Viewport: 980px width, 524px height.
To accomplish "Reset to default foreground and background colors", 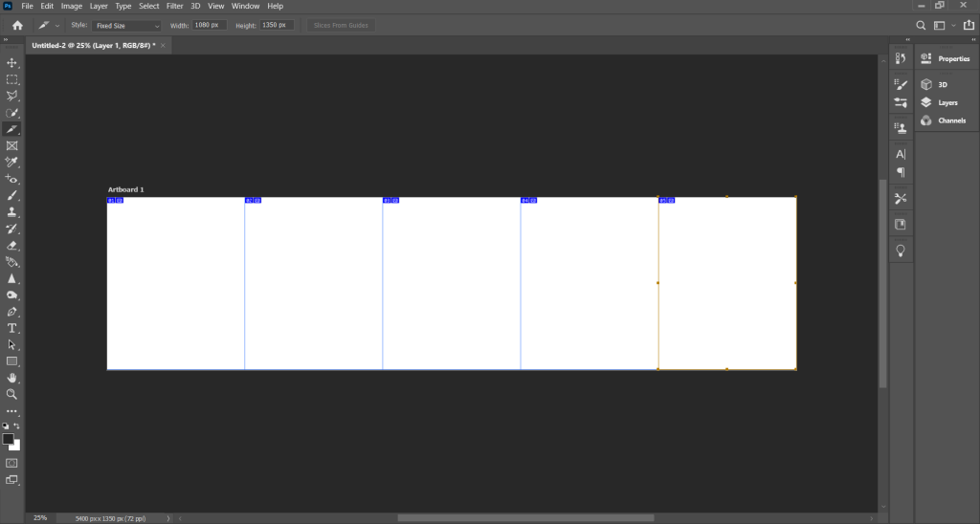I will pyautogui.click(x=5, y=426).
